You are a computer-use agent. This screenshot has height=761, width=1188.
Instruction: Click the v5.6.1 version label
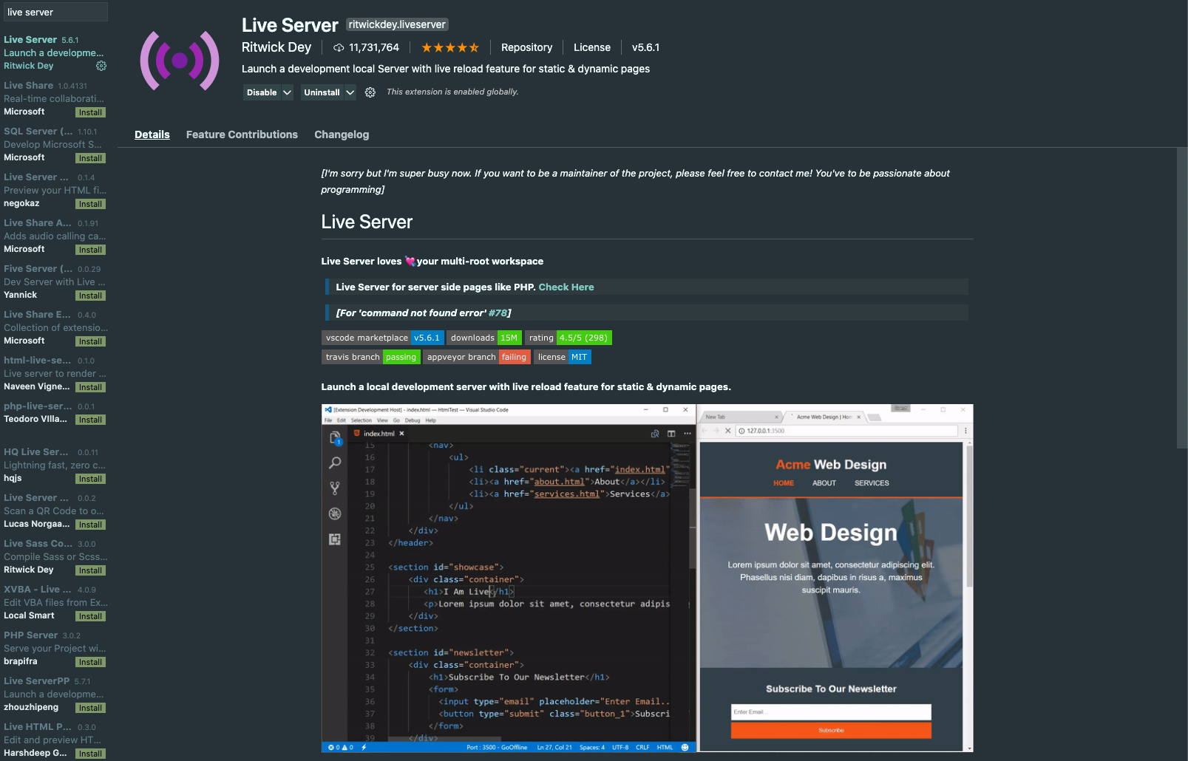645,47
